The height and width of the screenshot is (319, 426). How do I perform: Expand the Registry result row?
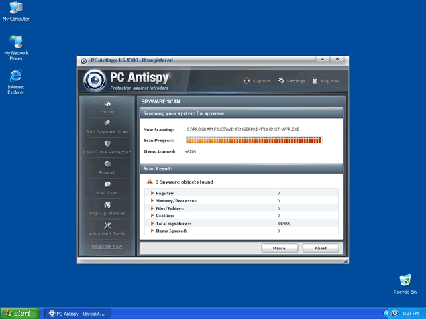click(x=151, y=193)
